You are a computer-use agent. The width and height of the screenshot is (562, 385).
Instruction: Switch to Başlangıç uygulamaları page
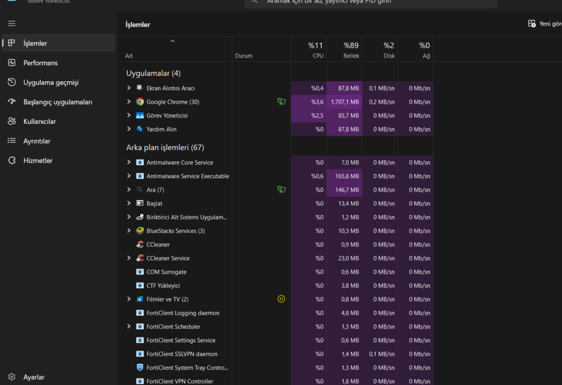click(58, 102)
